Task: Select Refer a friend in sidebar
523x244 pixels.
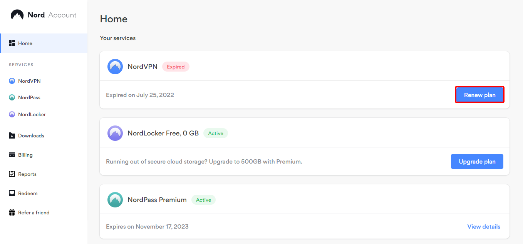Action: [x=34, y=213]
